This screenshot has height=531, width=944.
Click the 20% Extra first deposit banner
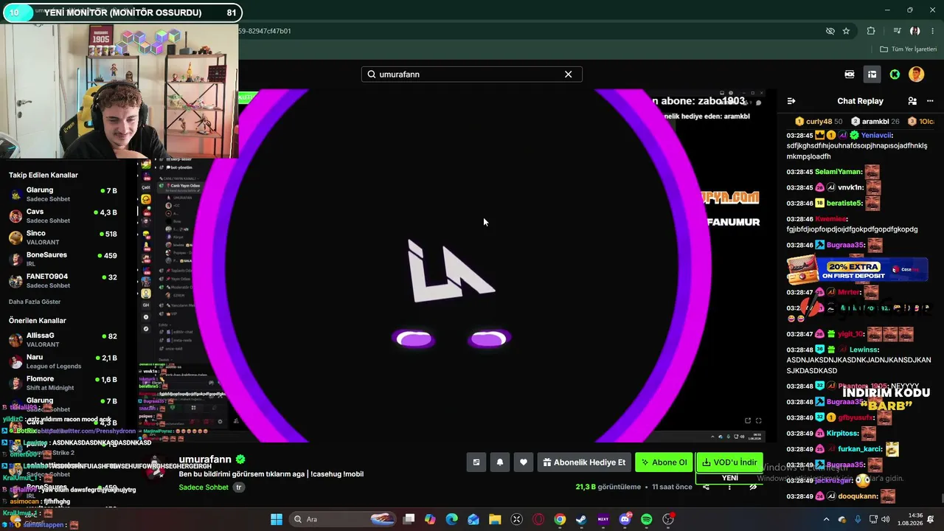point(857,271)
